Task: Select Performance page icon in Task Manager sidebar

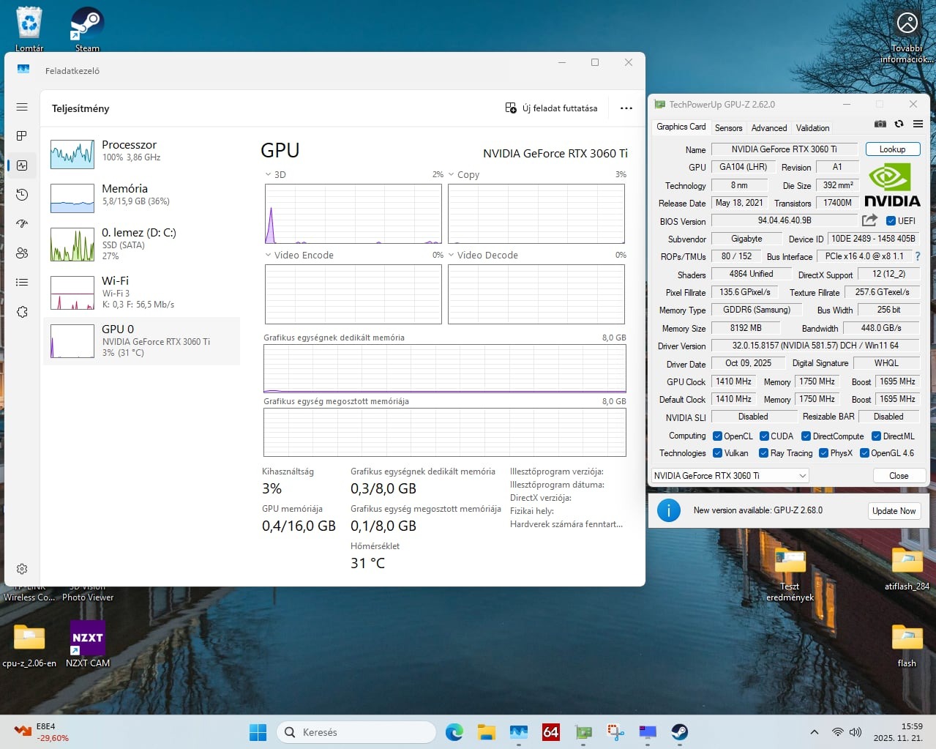Action: pos(22,165)
